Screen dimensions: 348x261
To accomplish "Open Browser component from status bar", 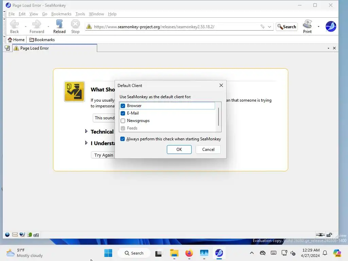I will pyautogui.click(x=7, y=234).
